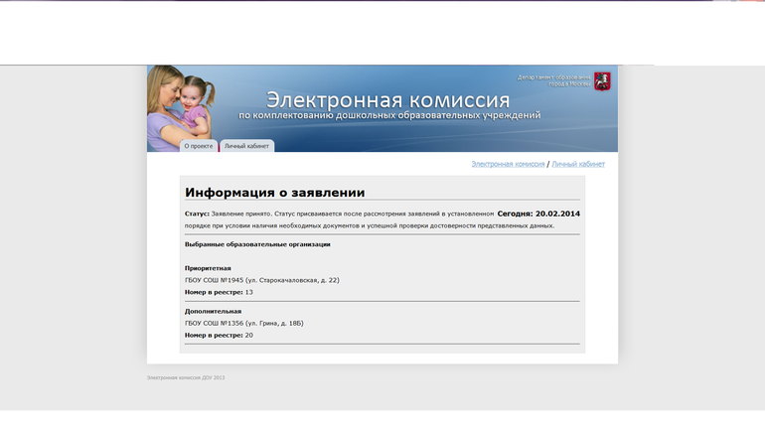Click the "Информация о заявлении" heading

pos(274,193)
